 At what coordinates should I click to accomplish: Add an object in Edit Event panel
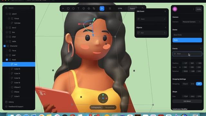click(x=165, y=27)
